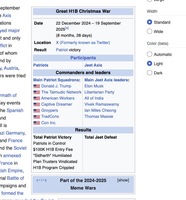Click the flag icon beside Captive Dreamer
186x200 pixels.
click(36, 104)
